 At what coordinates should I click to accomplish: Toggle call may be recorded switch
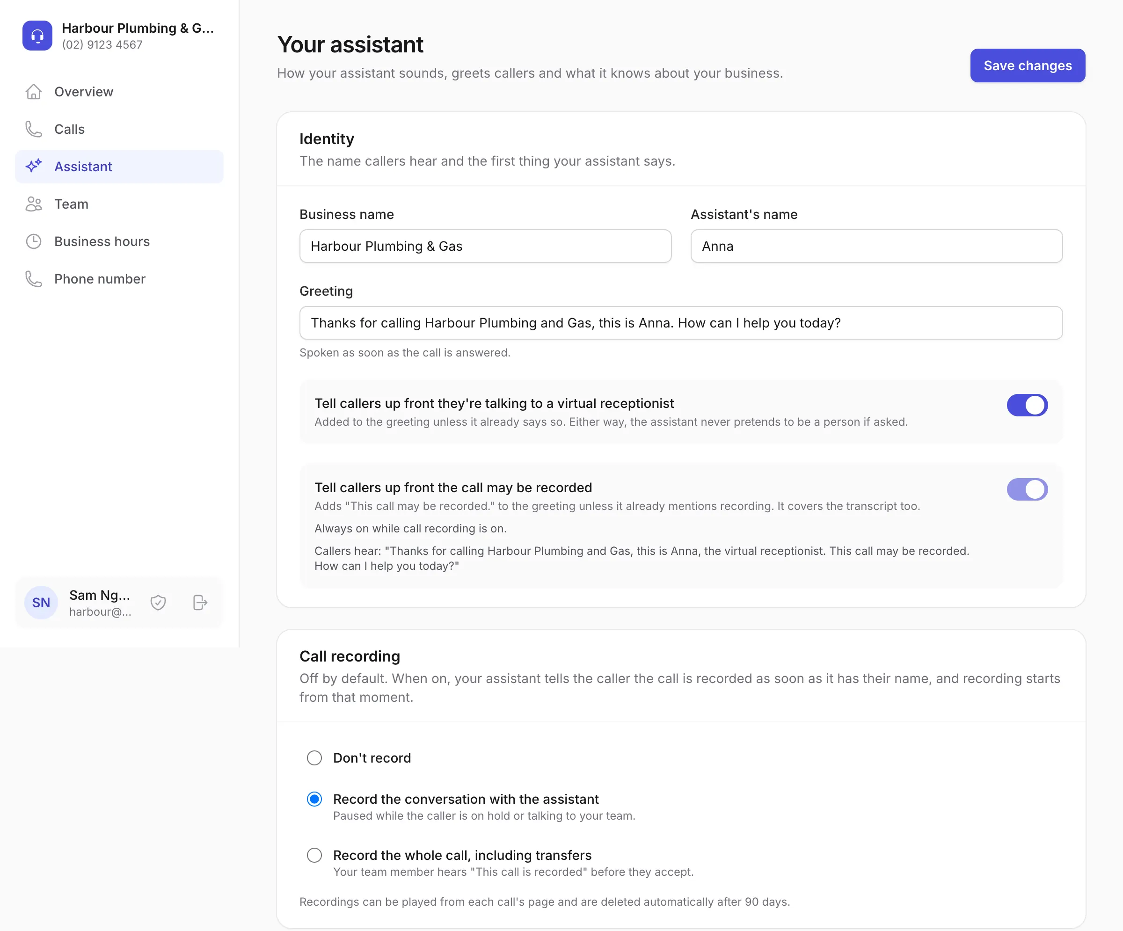click(x=1027, y=489)
